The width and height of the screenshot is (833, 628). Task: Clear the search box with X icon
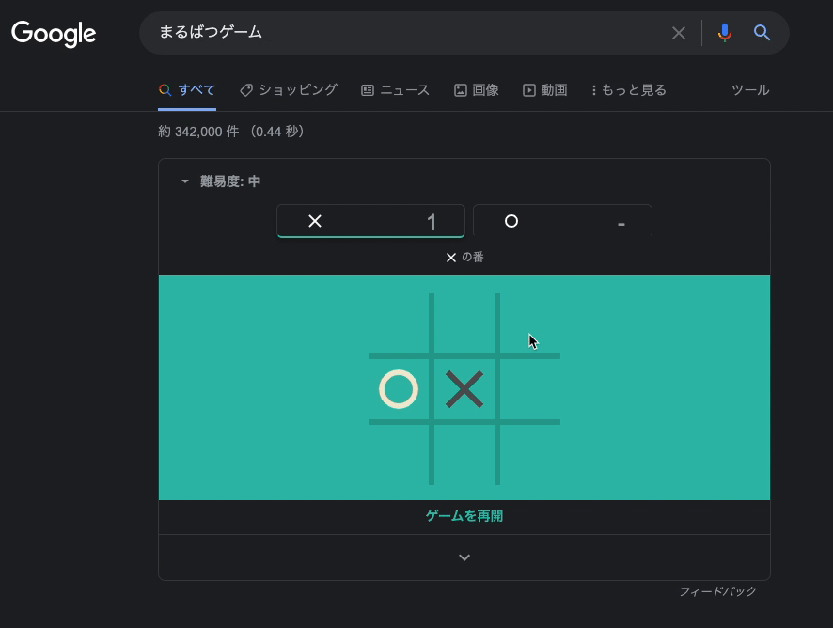[679, 33]
